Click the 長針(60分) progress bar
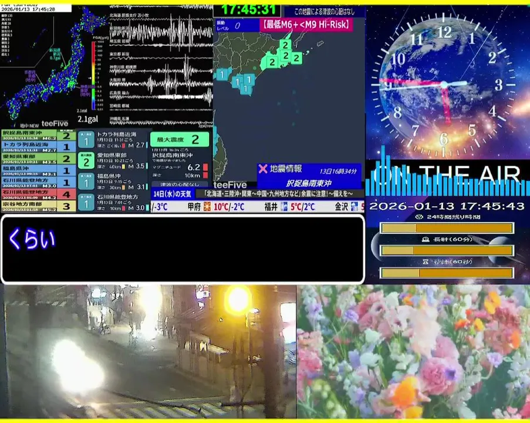Screen dimensions: 530x423 [447, 250]
